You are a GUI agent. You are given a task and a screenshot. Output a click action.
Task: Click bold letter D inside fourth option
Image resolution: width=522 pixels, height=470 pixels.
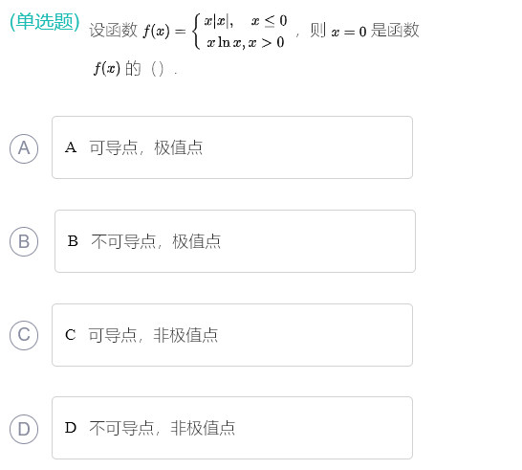(x=71, y=428)
